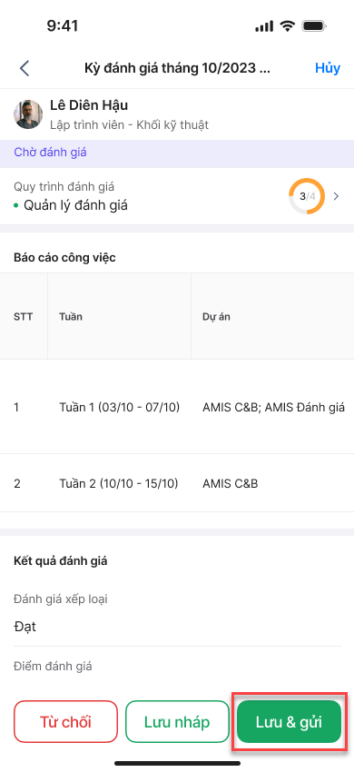Image resolution: width=354 pixels, height=772 pixels.
Task: Tap the battery status icon
Action: [x=315, y=26]
